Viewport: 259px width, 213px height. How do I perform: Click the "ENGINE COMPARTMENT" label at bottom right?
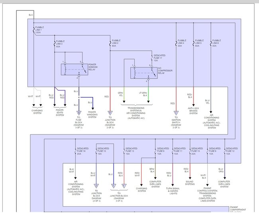point(238,208)
